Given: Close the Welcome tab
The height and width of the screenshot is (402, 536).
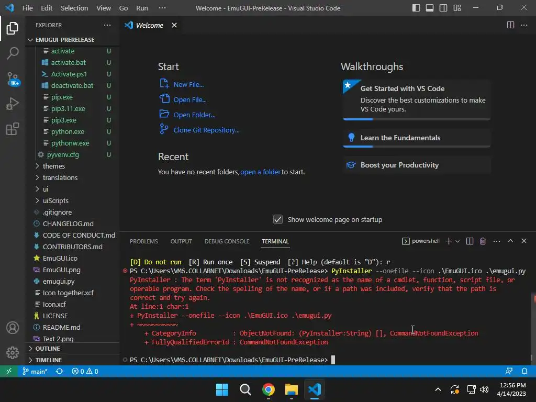Looking at the screenshot, I should coord(174,25).
